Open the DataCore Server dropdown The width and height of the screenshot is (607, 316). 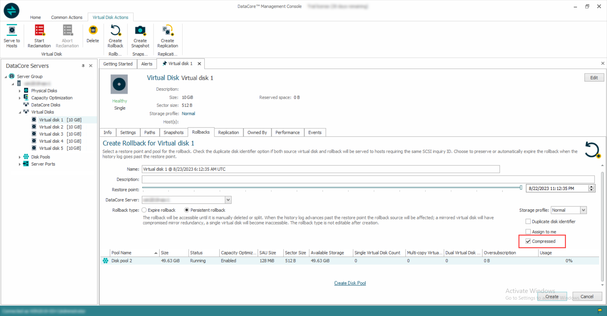click(228, 200)
